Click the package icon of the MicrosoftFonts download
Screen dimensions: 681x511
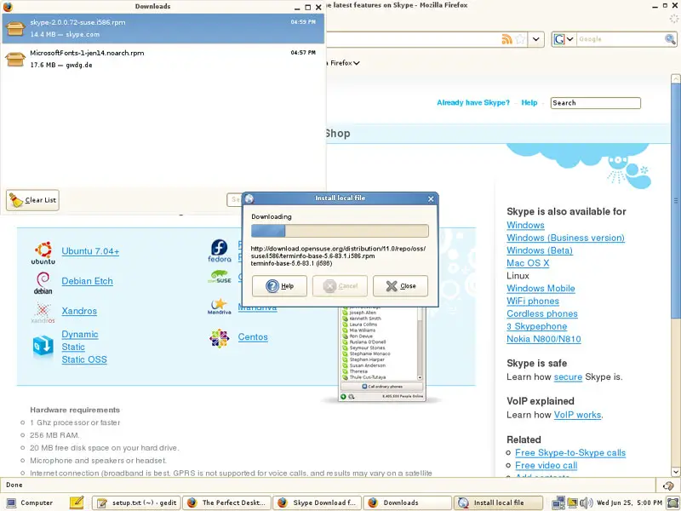tap(15, 59)
